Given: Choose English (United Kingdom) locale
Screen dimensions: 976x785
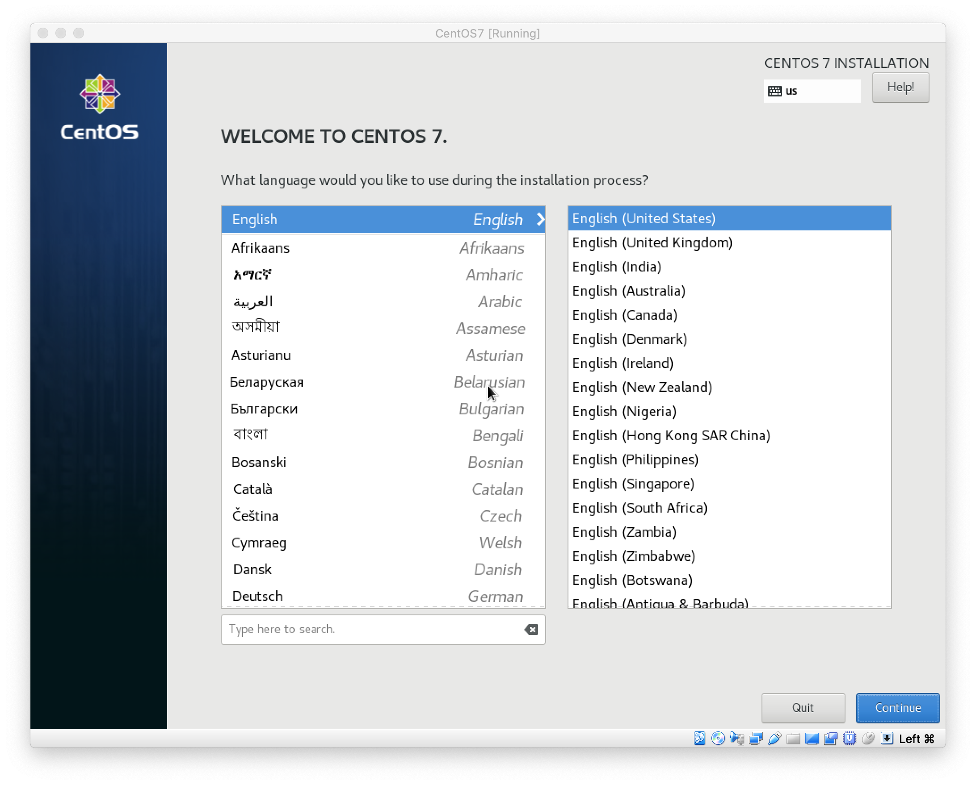Looking at the screenshot, I should (652, 243).
